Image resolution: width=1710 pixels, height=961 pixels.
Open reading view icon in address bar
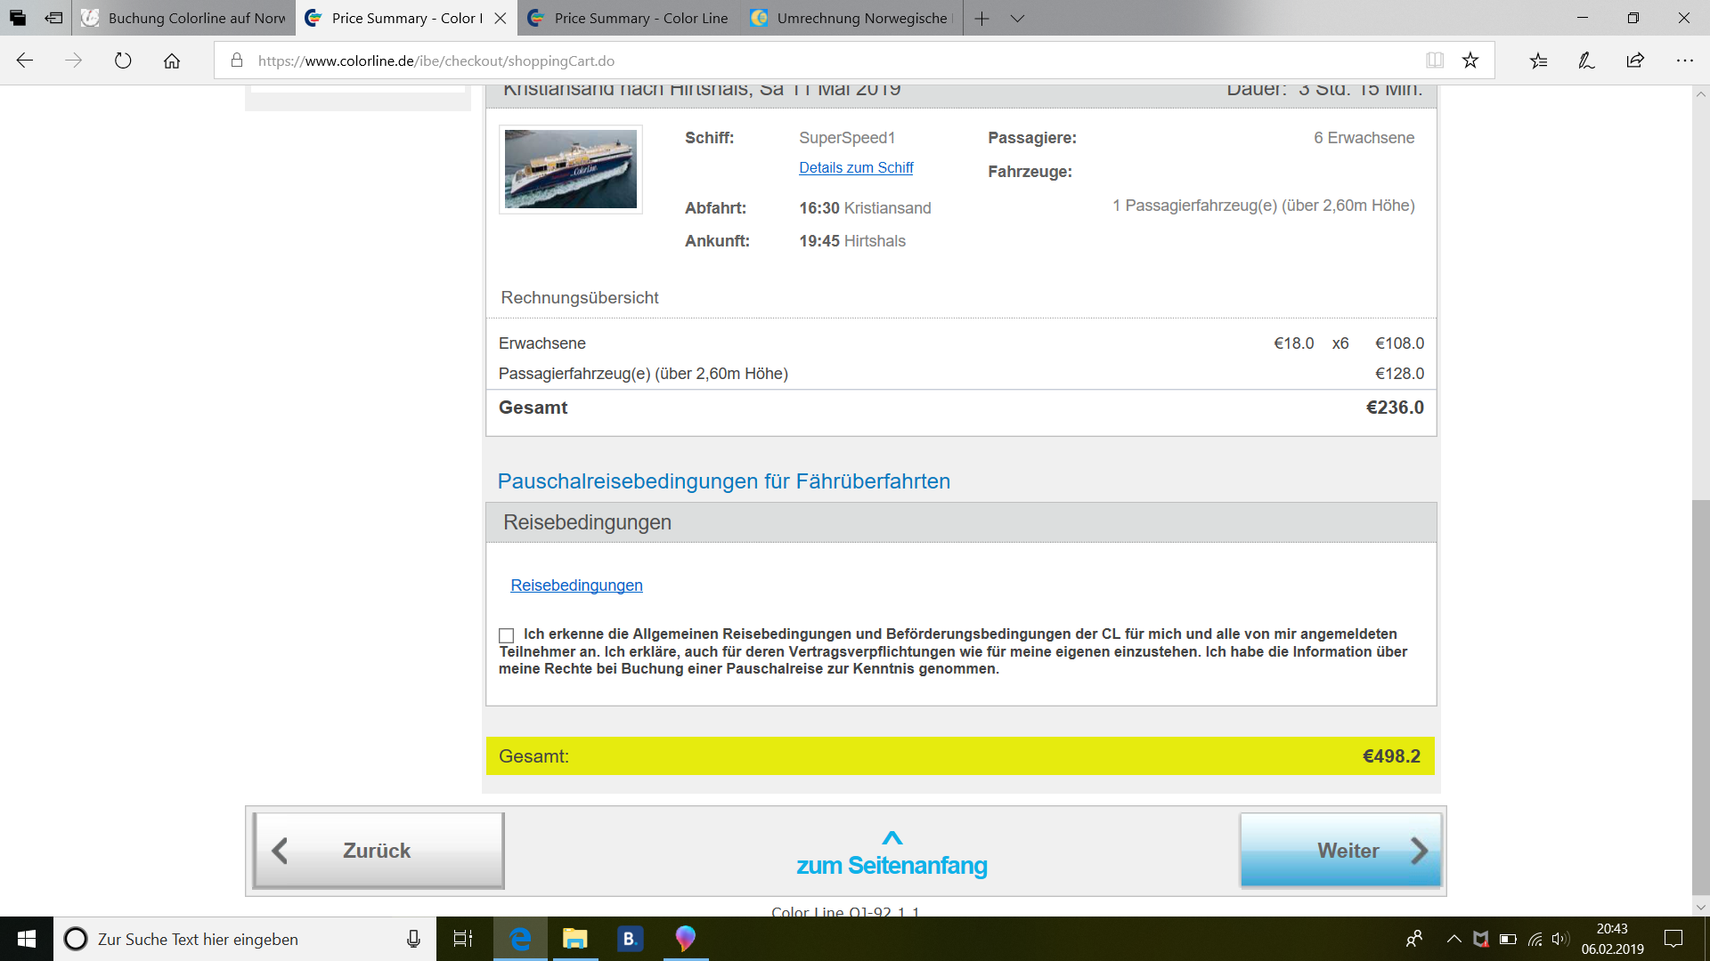click(x=1435, y=61)
